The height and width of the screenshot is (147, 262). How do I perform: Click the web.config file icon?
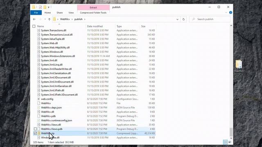point(38,99)
